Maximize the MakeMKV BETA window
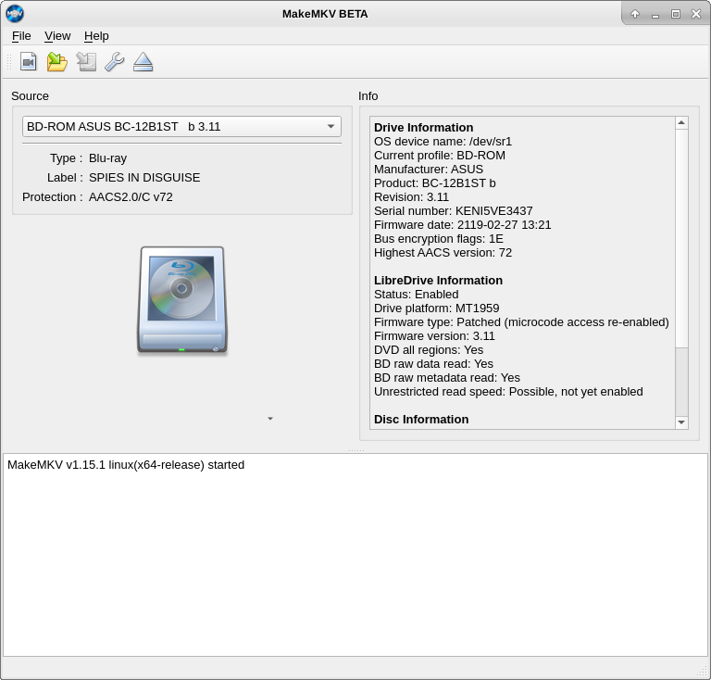Viewport: 711px width, 680px height. (x=676, y=14)
